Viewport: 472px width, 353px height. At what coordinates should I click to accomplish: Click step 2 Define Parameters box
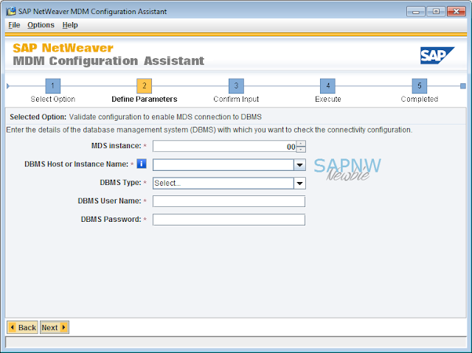point(145,86)
